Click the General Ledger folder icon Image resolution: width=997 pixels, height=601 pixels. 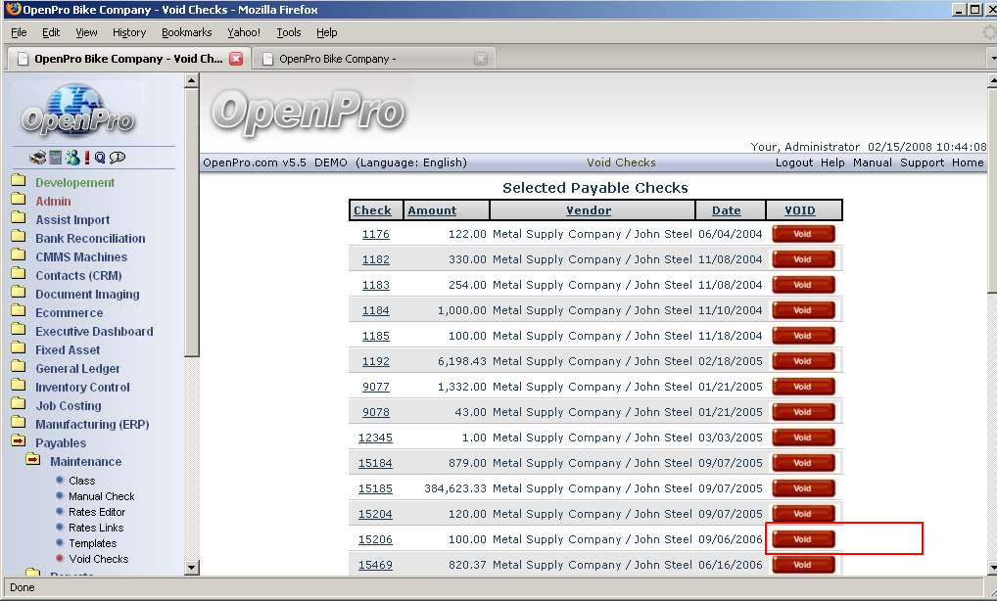click(x=18, y=369)
